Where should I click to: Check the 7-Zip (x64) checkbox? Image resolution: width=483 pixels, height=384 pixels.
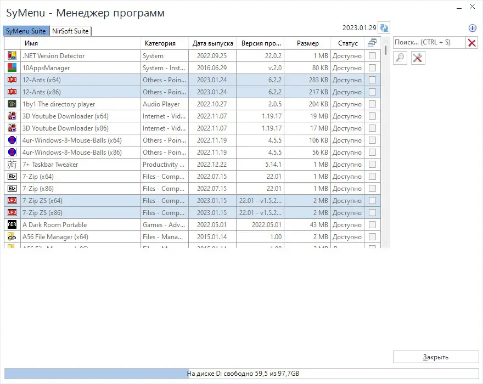pos(372,177)
